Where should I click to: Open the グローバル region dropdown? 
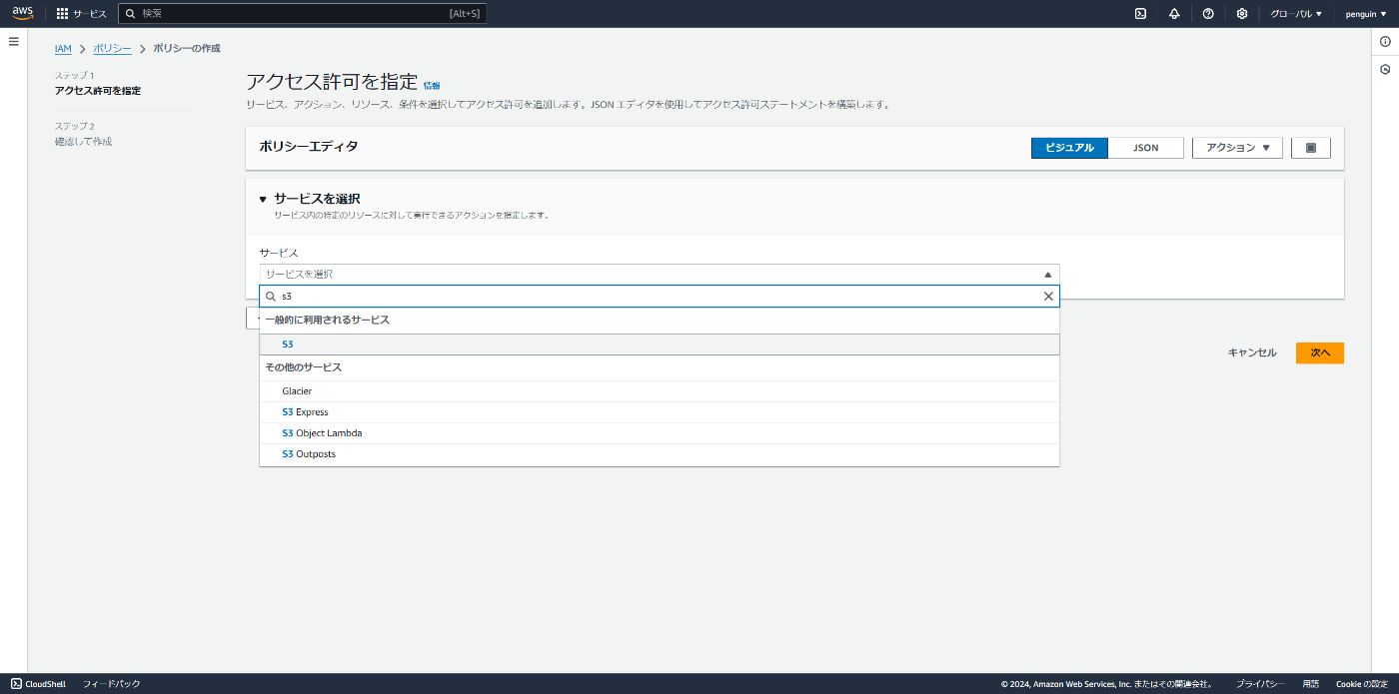[x=1296, y=14]
